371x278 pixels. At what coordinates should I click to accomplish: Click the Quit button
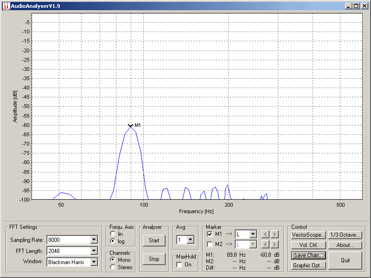click(345, 260)
